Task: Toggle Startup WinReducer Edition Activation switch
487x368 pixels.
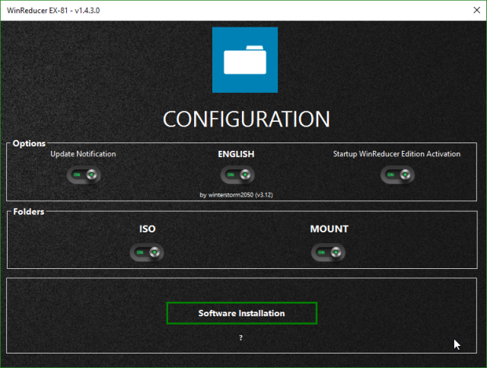Action: point(397,174)
